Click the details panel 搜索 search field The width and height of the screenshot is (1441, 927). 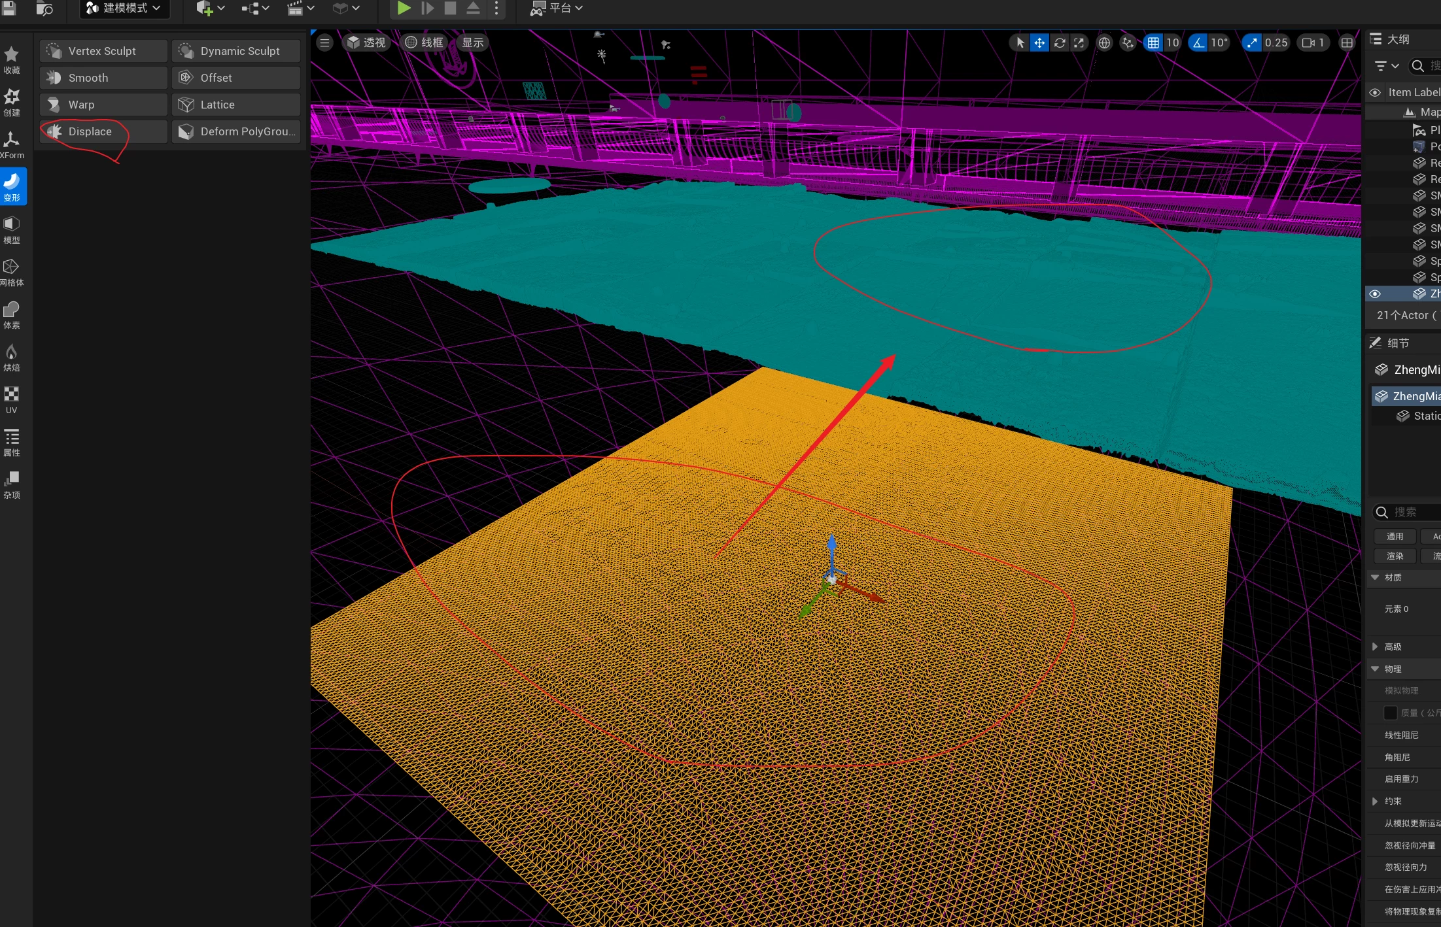(1413, 513)
